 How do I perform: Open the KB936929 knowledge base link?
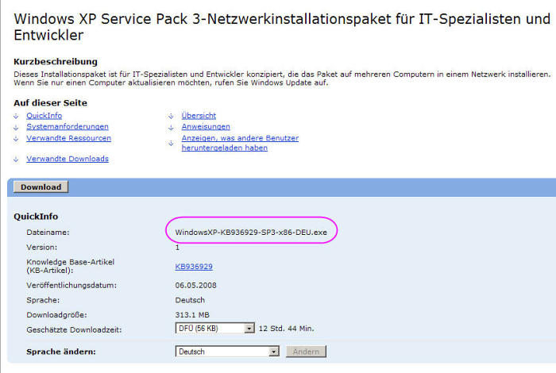click(194, 267)
